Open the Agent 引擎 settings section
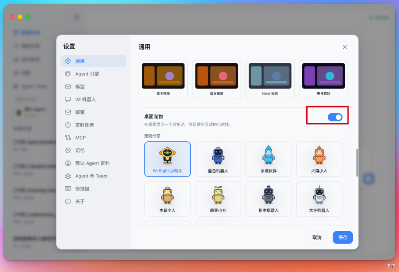The height and width of the screenshot is (272, 399). [x=93, y=74]
